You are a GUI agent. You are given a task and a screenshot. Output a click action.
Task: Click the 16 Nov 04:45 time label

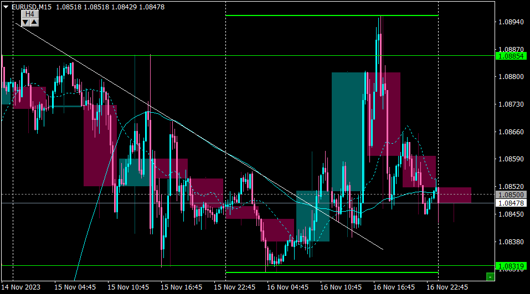(x=287, y=287)
